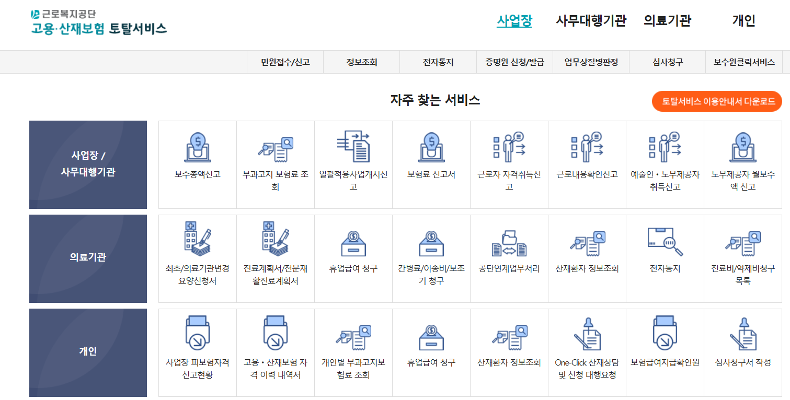Click the 일괄적용사업개시신고 icon
Screen dimensions: 790x400
(353, 157)
